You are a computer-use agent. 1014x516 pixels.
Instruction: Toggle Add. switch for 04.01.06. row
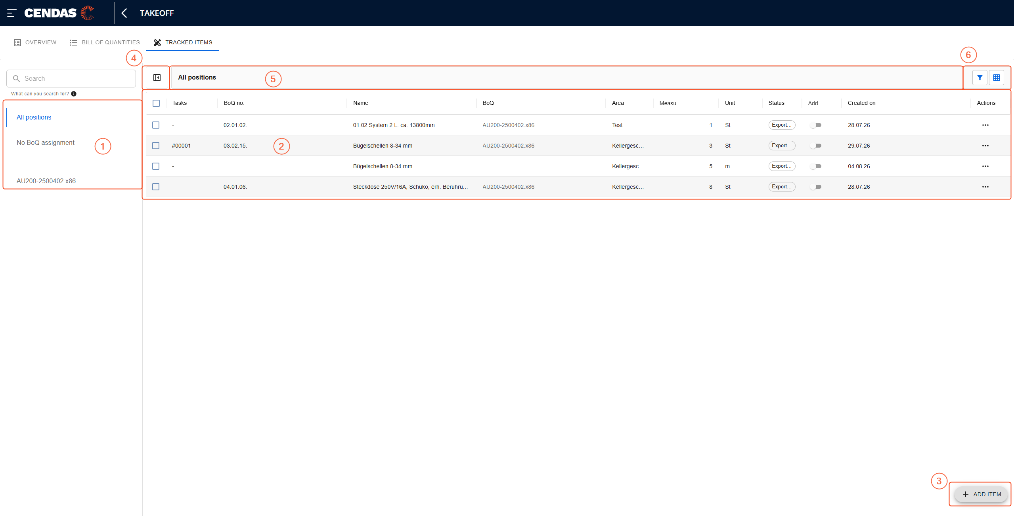[x=816, y=187]
